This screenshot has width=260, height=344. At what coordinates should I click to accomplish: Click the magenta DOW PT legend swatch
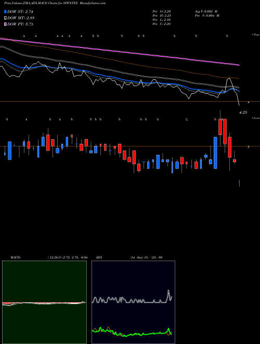click(x=5, y=24)
